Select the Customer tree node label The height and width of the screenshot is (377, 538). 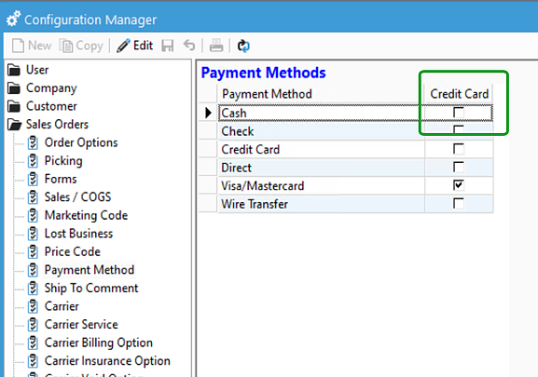click(x=51, y=106)
